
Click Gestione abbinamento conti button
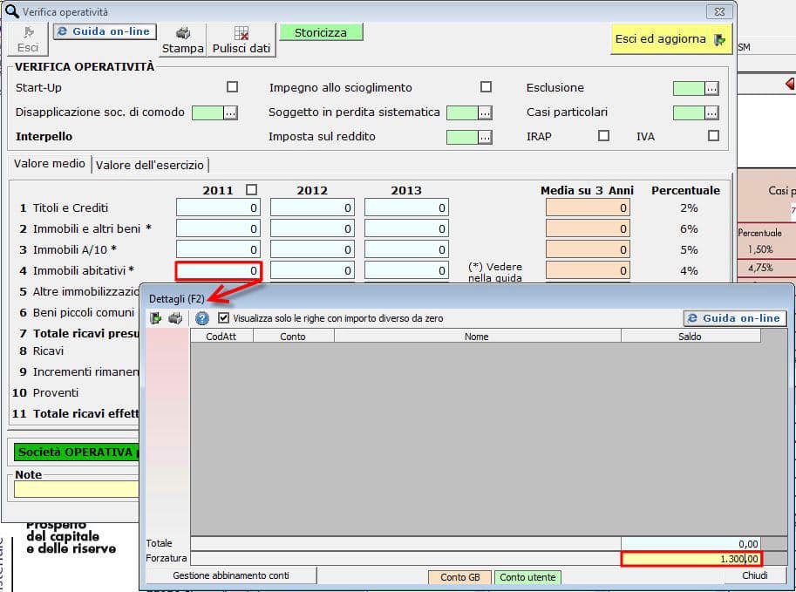click(231, 575)
